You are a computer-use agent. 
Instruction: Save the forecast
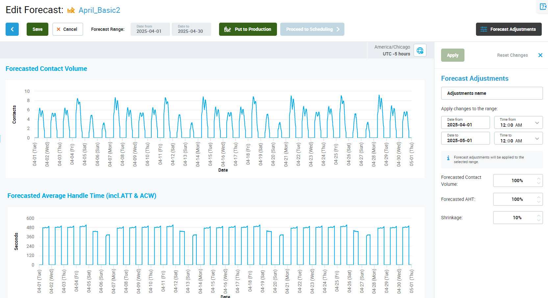click(x=37, y=29)
